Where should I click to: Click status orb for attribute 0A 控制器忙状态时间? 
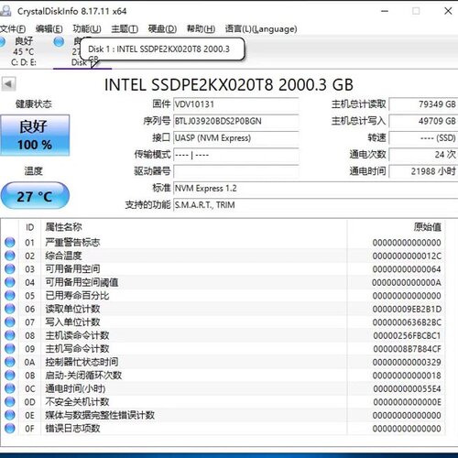(10, 362)
